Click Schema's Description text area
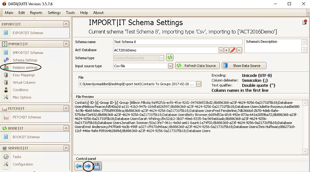The image size is (310, 172). 273,46
